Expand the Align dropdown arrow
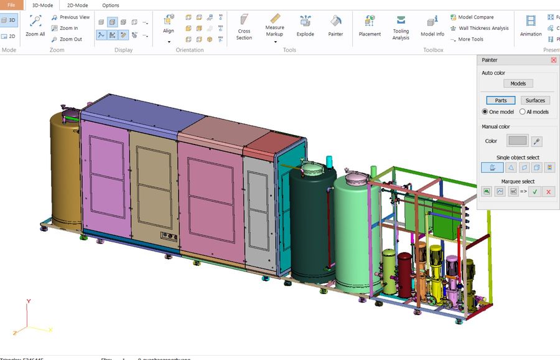 (169, 42)
